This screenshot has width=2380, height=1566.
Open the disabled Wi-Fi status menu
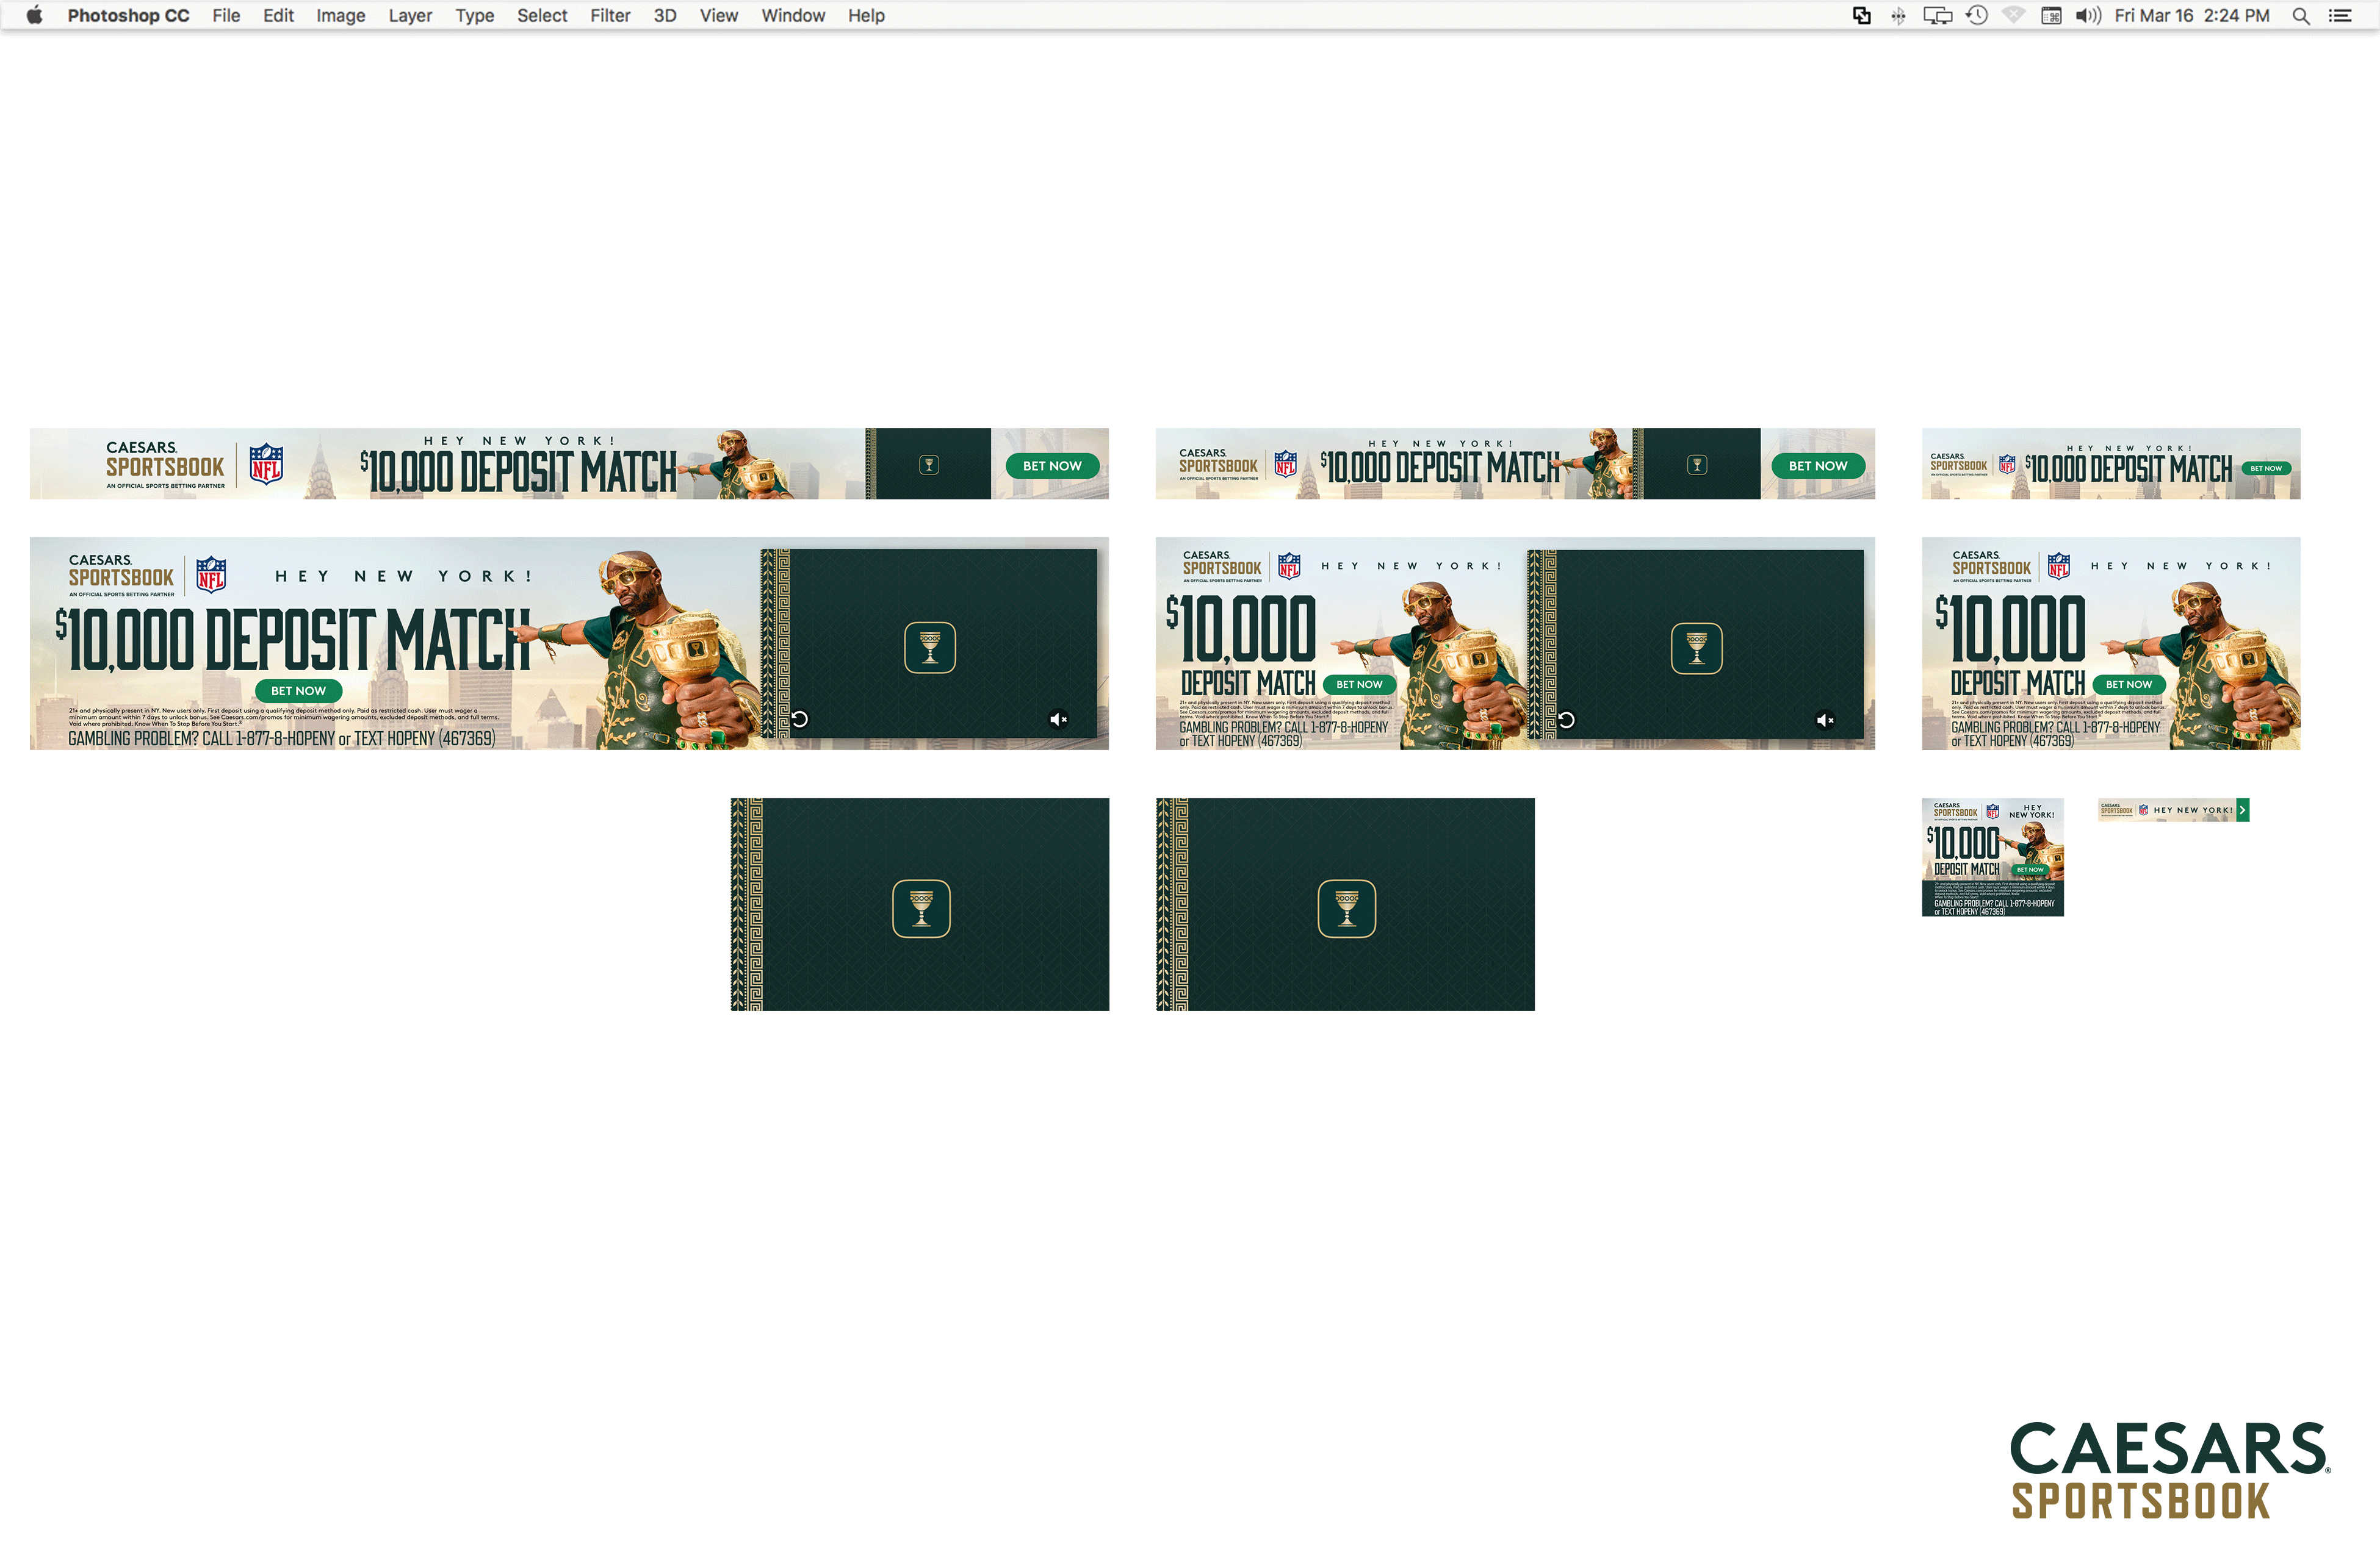[x=2014, y=15]
